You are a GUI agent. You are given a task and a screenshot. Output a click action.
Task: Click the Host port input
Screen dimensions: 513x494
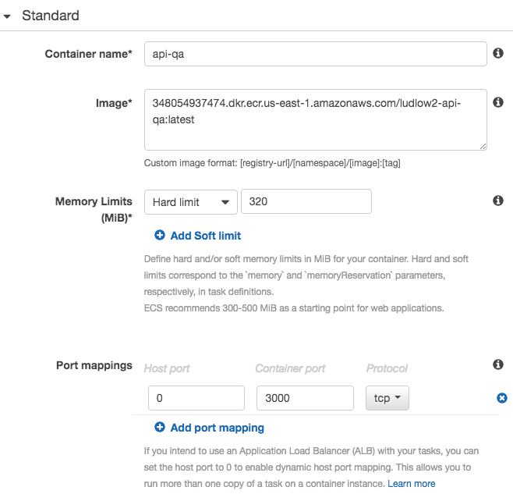pos(196,398)
